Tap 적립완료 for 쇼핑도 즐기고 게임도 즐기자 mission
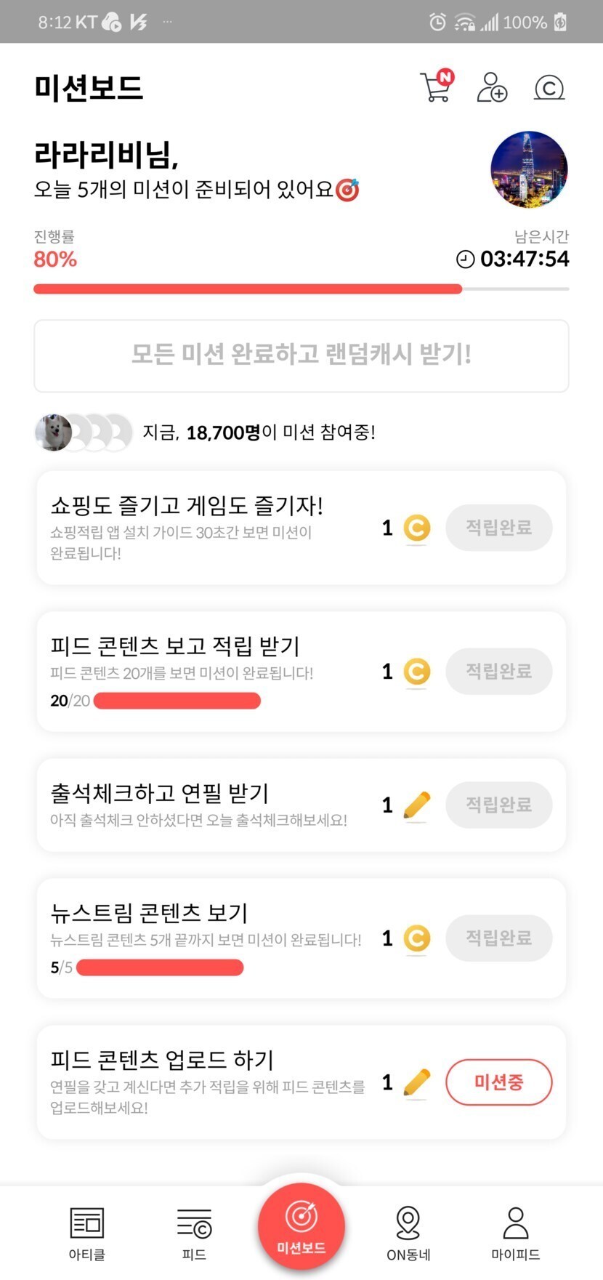 (498, 527)
